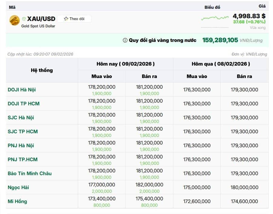Click the gold bar icon for XAU/USD
This screenshot has width=273, height=214.
(x=15, y=20)
